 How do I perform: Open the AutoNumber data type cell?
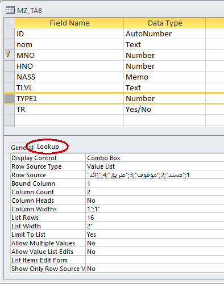tap(165, 34)
